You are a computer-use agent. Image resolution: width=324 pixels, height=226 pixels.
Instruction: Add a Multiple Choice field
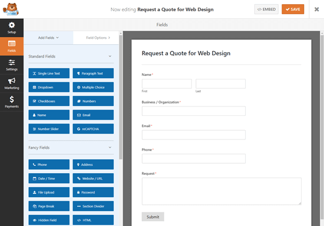point(93,87)
